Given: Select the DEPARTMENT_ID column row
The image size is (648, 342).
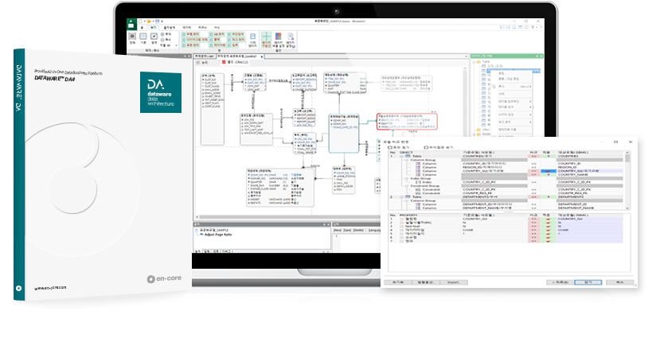Looking at the screenshot, I should (506, 204).
